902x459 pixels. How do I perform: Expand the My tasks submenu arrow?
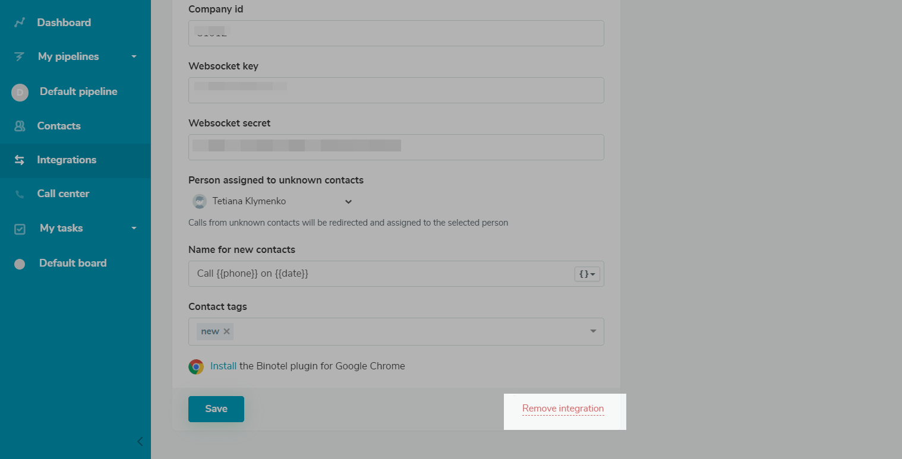tap(134, 228)
